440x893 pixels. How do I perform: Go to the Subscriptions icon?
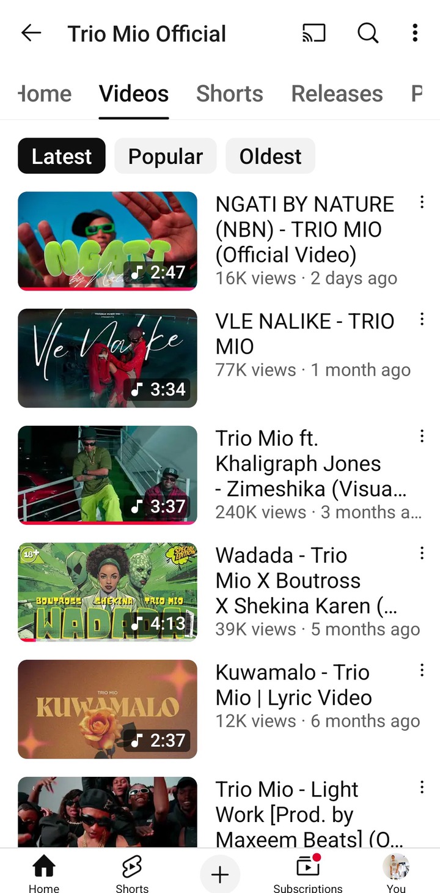[308, 866]
